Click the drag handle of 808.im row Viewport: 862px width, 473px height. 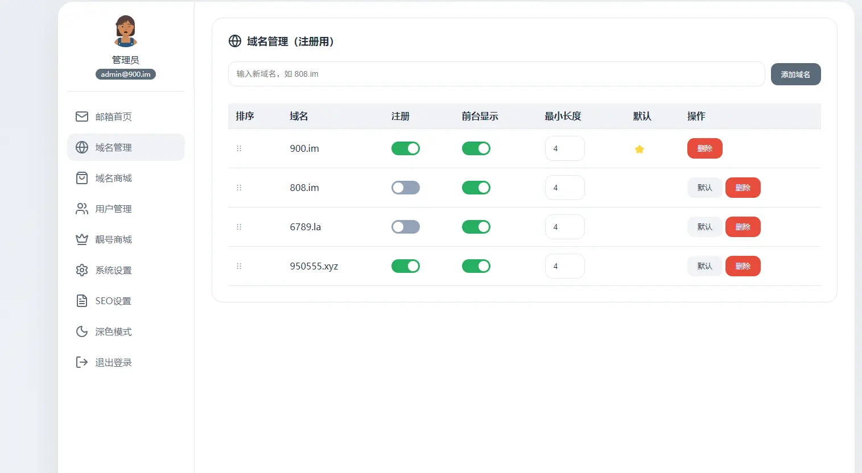pos(239,188)
